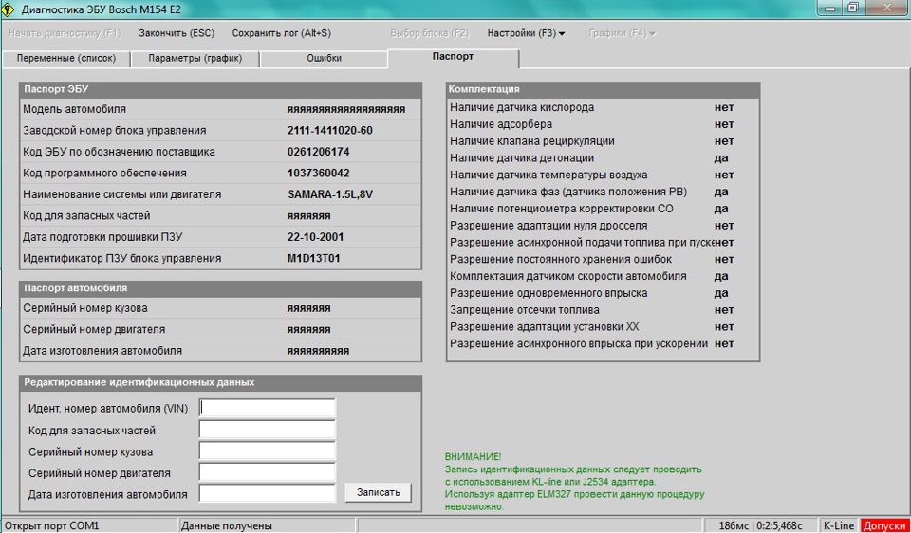
Task: Click Закончить (ESC) to end diagnostics
Action: [177, 33]
